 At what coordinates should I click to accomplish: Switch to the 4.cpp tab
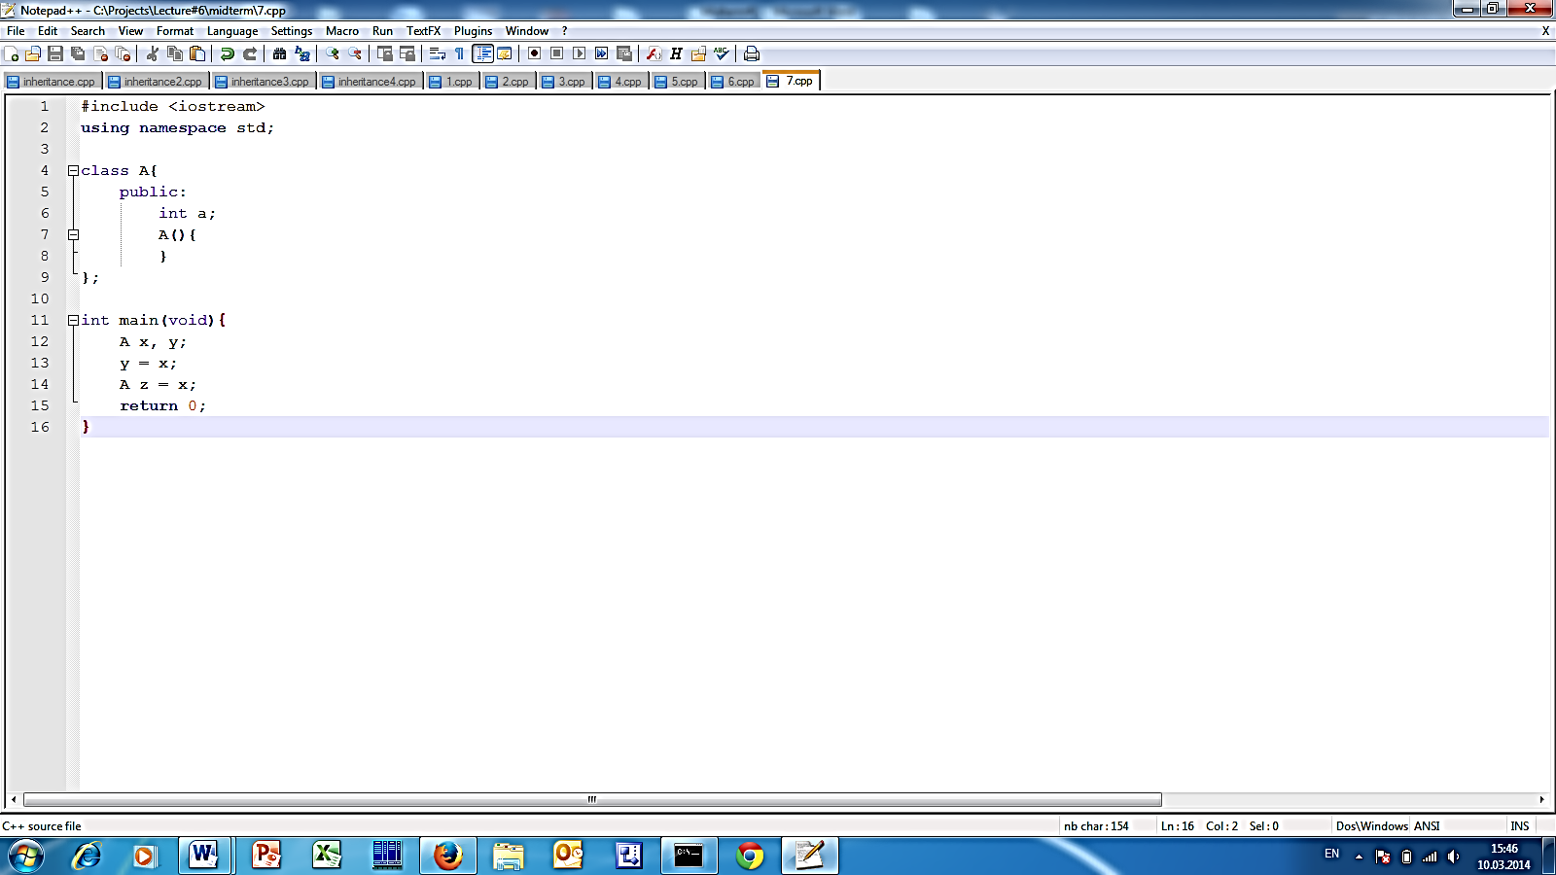pyautogui.click(x=620, y=82)
